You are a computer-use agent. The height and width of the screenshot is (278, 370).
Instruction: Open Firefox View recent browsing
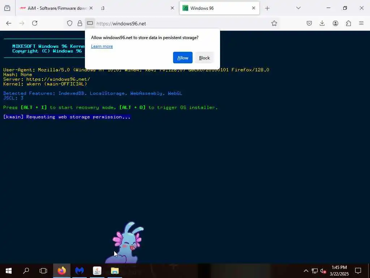tap(7, 8)
